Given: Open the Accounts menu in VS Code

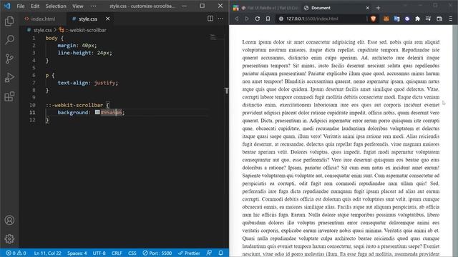Looking at the screenshot, I should (9, 220).
